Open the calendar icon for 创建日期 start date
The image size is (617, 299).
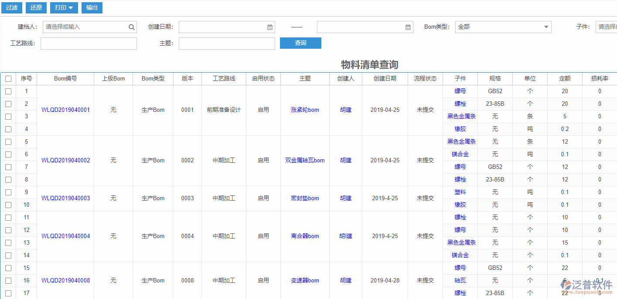click(x=269, y=27)
